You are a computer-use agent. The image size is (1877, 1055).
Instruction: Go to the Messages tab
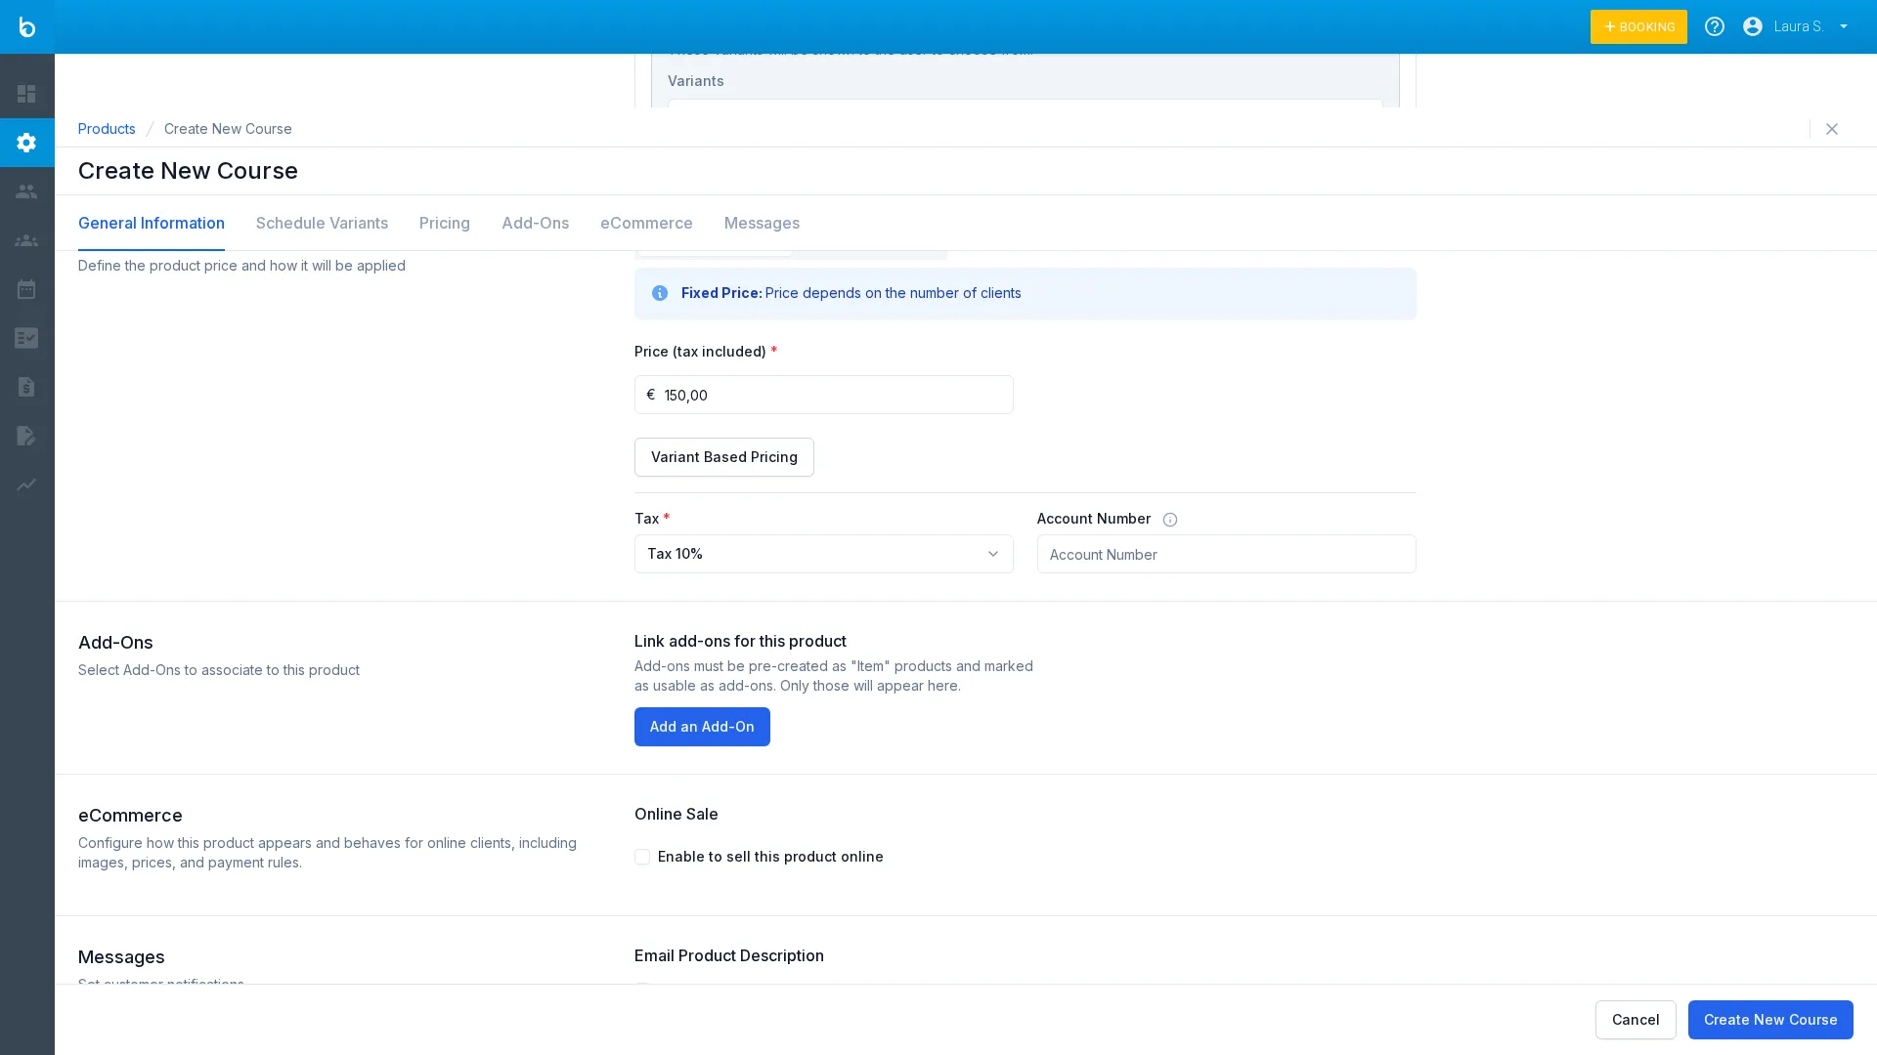click(761, 223)
